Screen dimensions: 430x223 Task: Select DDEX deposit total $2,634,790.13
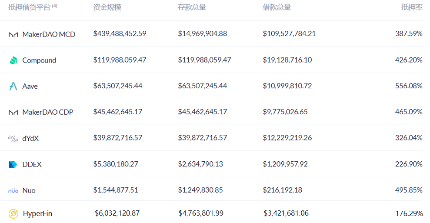200,164
